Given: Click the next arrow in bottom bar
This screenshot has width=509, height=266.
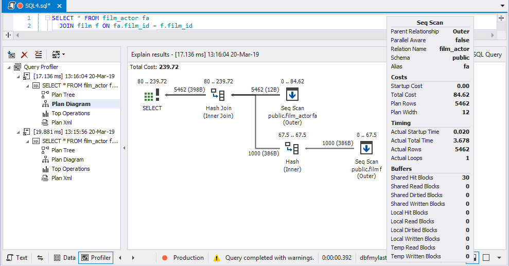Looking at the screenshot, I should pos(133,258).
